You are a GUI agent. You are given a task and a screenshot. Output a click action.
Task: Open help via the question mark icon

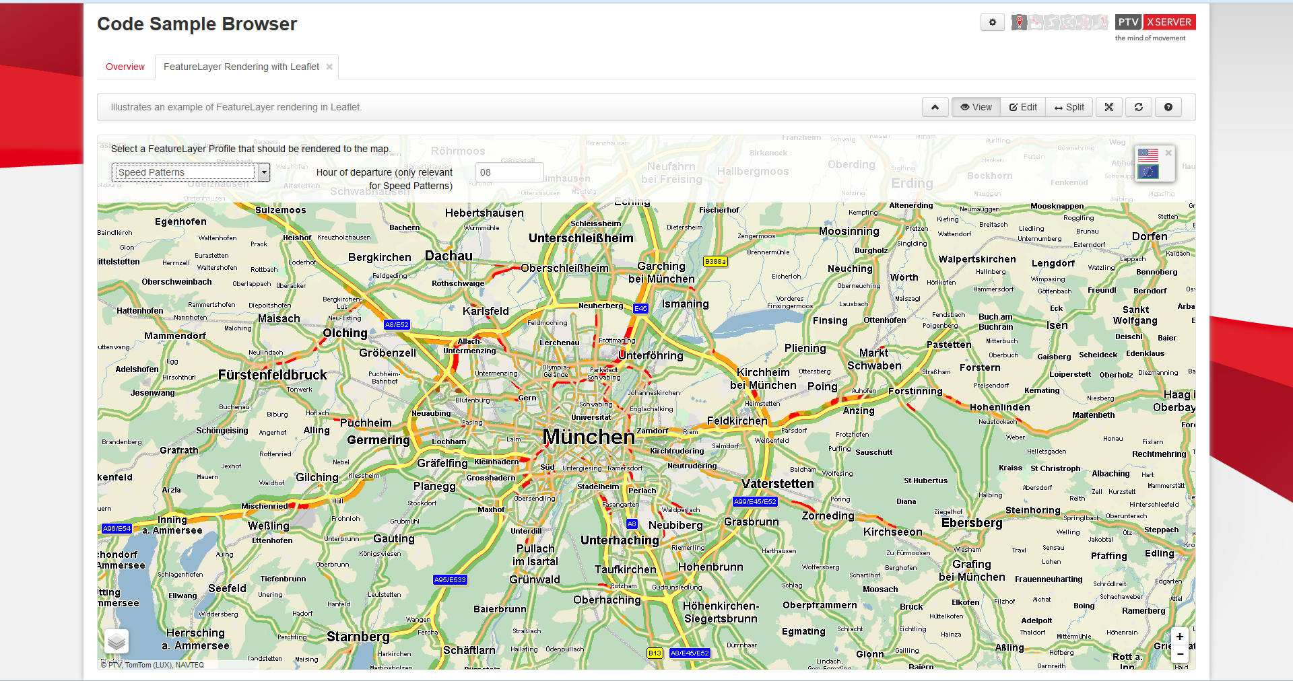pos(1168,107)
